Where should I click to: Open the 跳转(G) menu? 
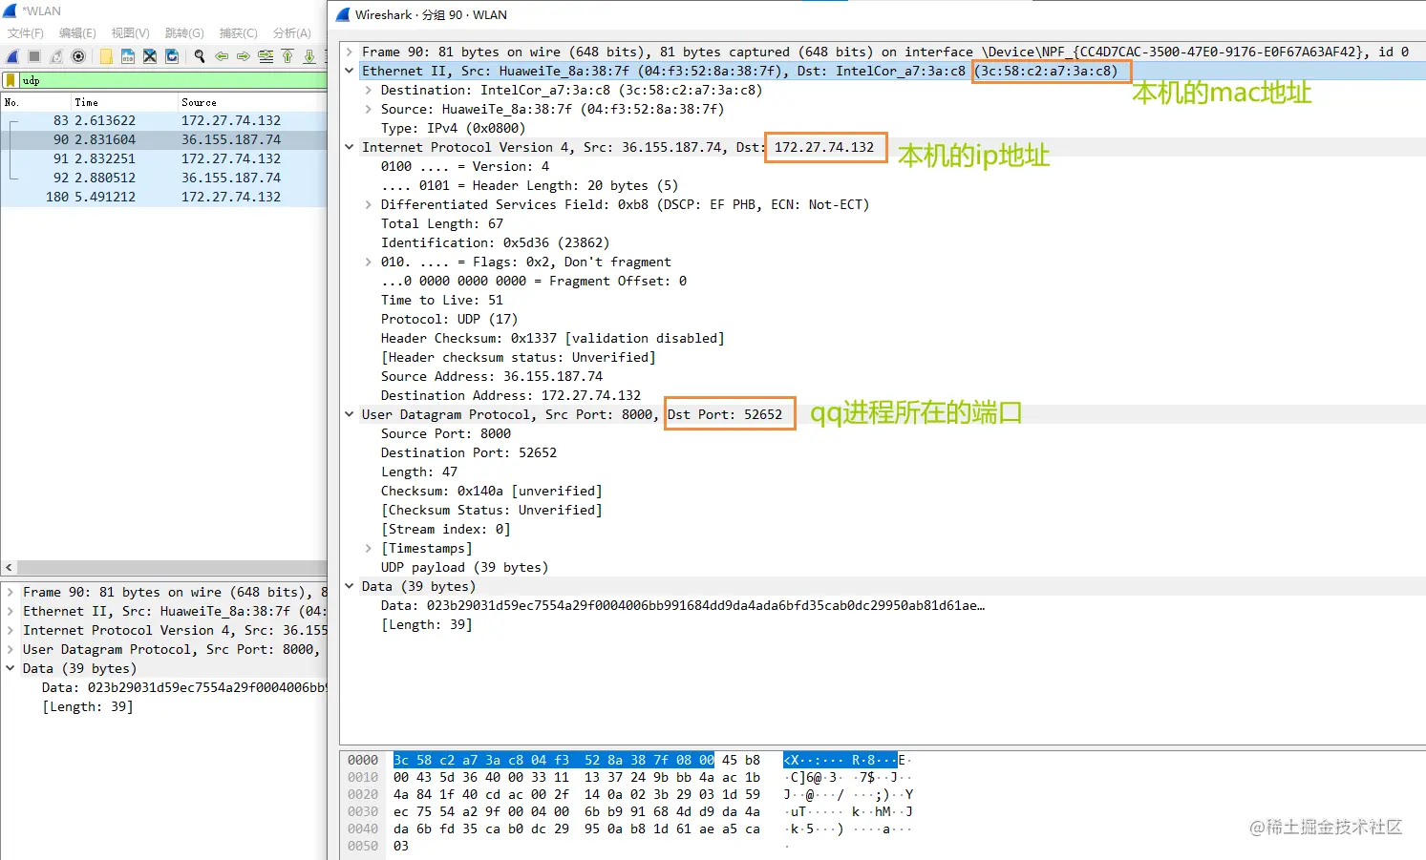tap(184, 33)
